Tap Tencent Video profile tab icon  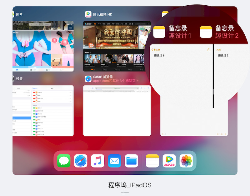click(141, 69)
